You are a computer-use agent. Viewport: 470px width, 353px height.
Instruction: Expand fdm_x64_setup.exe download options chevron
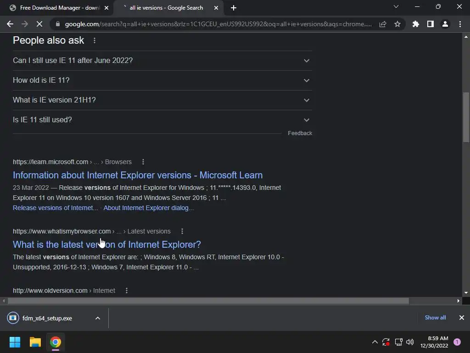tap(98, 318)
